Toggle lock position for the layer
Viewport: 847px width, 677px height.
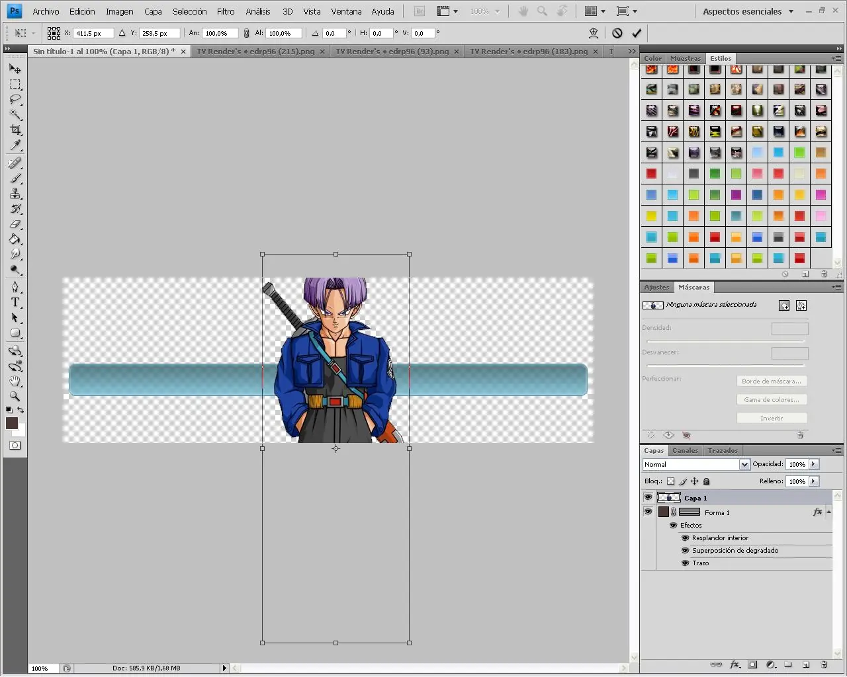(x=695, y=481)
